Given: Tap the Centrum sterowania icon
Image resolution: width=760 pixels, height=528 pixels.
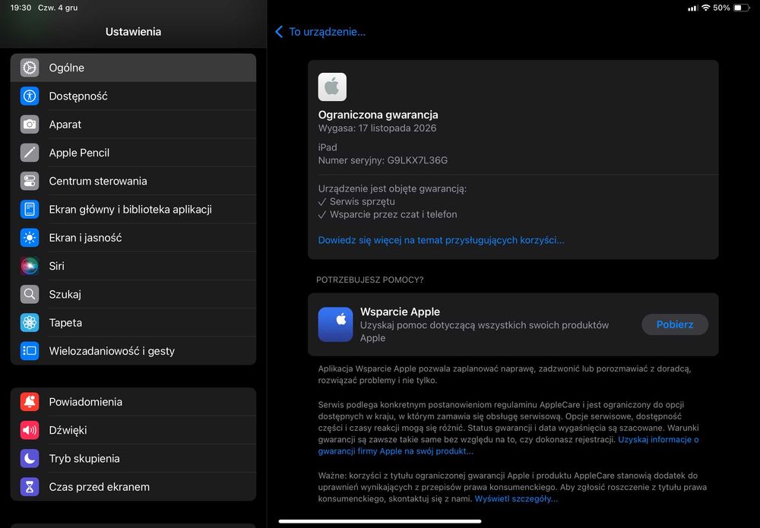Looking at the screenshot, I should [30, 181].
